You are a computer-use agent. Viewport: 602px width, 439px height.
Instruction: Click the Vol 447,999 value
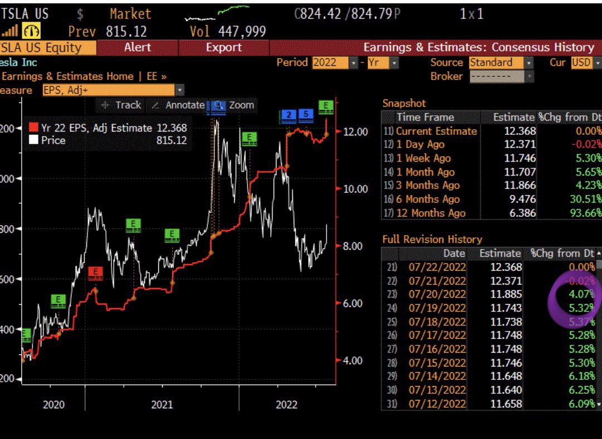click(x=228, y=31)
